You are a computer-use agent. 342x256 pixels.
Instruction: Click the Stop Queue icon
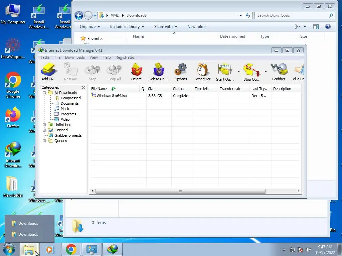[x=252, y=72]
